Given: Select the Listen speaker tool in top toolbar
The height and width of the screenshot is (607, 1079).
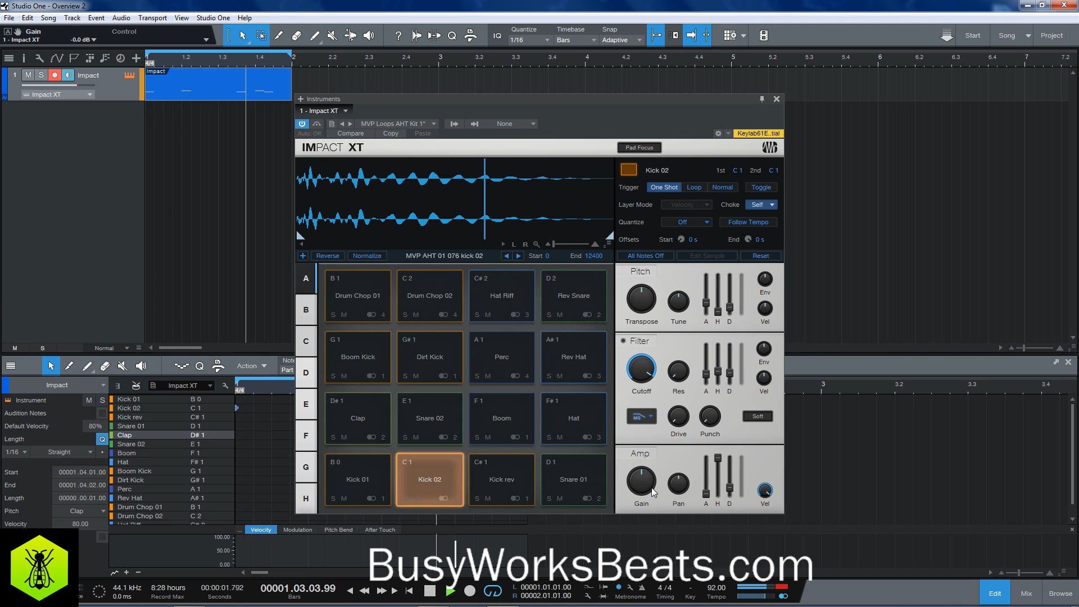Looking at the screenshot, I should point(369,35).
